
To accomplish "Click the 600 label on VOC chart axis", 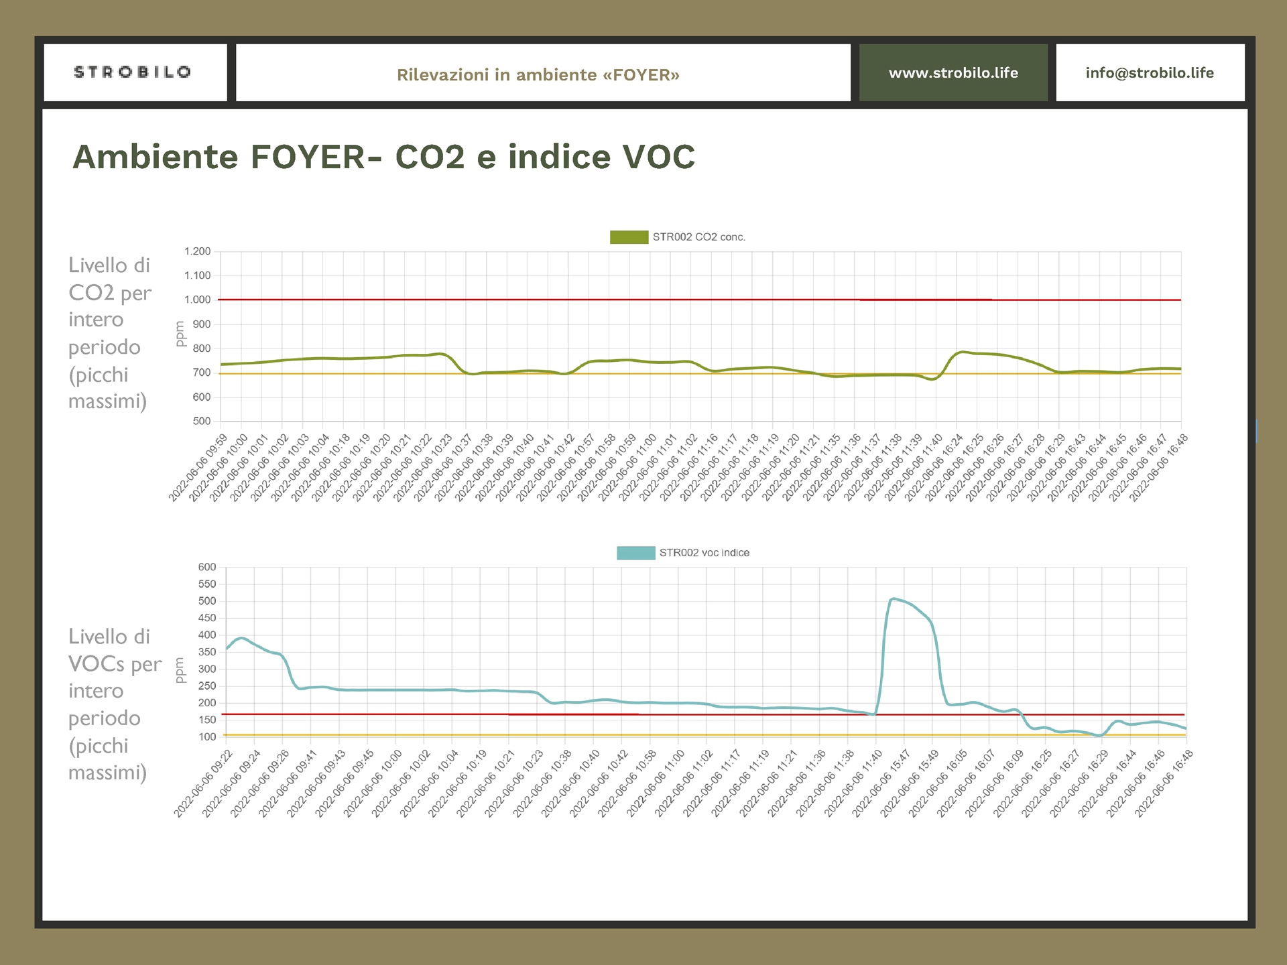I will pos(206,567).
